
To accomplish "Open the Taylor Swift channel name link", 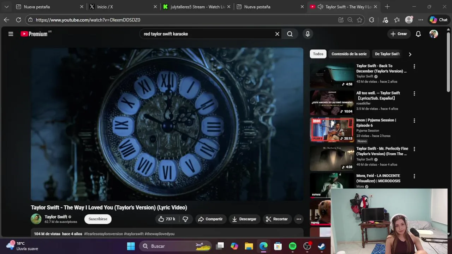I will 56,217.
